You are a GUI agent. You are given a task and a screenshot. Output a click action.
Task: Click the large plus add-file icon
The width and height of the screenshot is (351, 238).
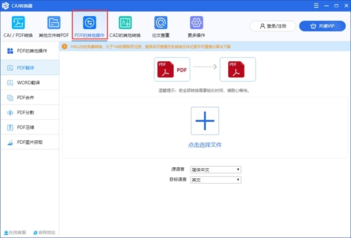click(x=205, y=121)
